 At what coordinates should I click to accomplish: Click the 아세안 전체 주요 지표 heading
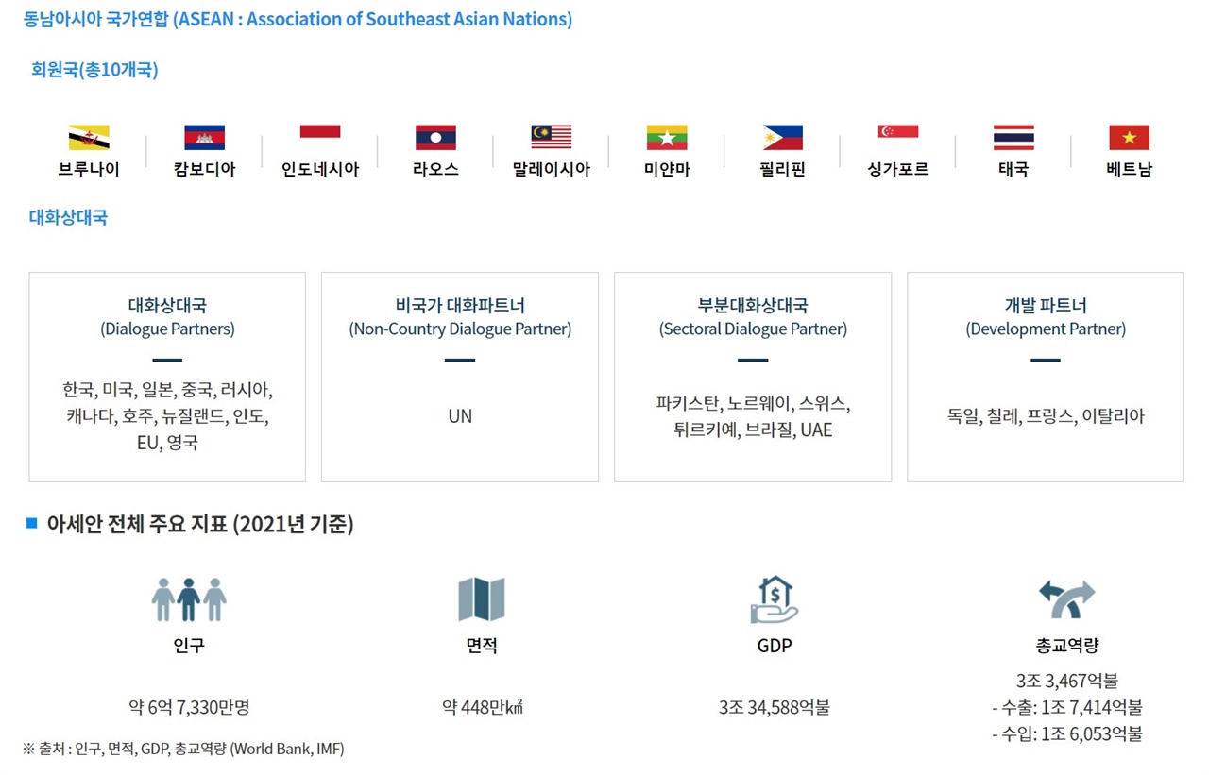click(200, 525)
